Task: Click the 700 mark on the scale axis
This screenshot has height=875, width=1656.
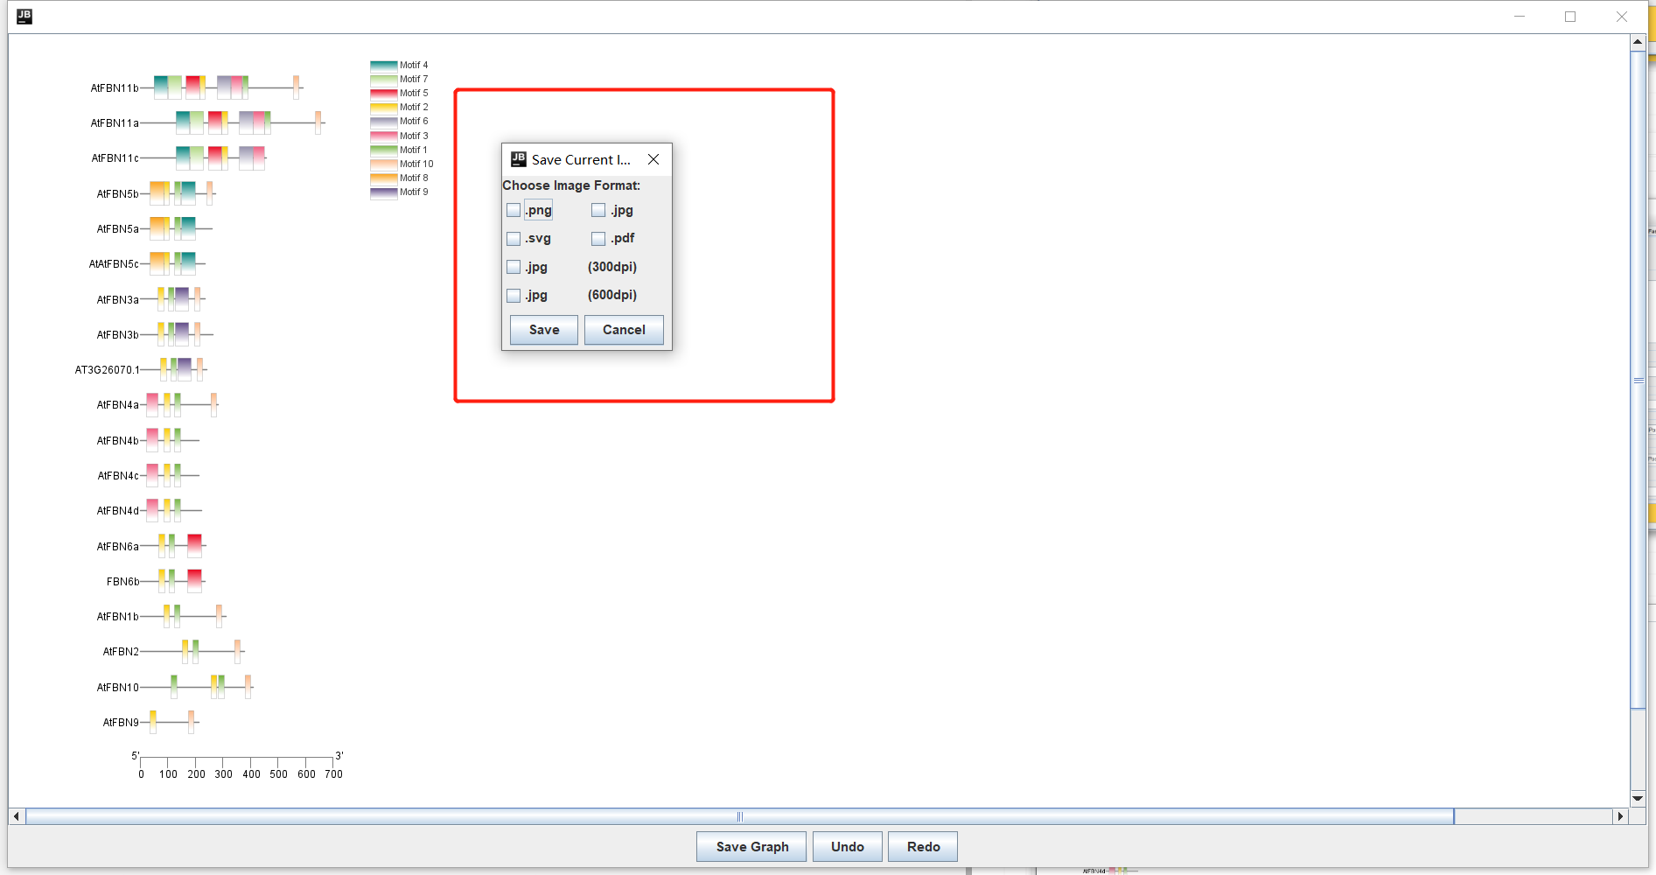Action: tap(333, 774)
